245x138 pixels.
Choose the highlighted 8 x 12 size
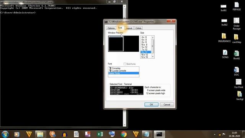(x=146, y=52)
